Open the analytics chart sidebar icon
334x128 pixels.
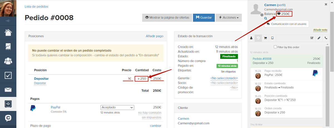[x=8, y=47]
